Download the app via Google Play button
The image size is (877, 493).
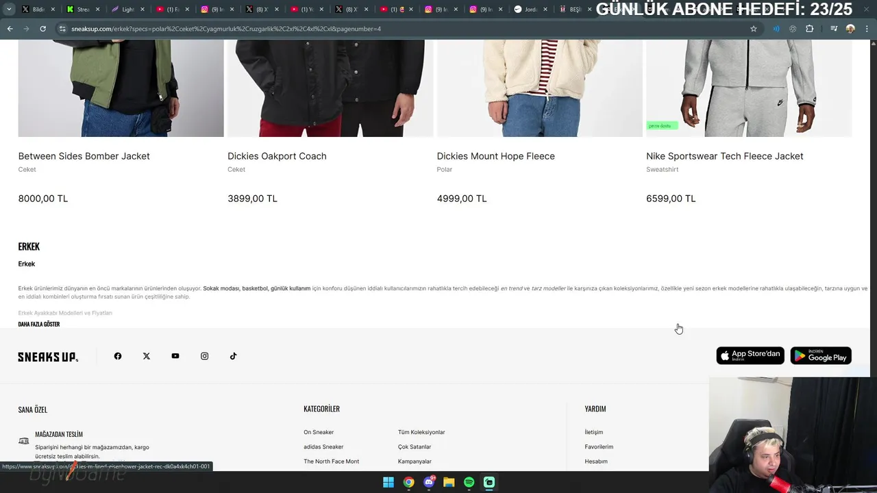pyautogui.click(x=821, y=355)
